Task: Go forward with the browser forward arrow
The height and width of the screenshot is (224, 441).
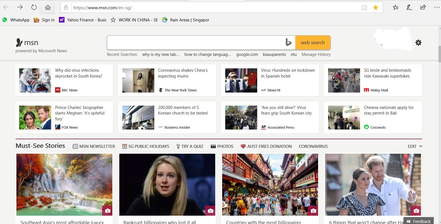Action: [x=20, y=7]
